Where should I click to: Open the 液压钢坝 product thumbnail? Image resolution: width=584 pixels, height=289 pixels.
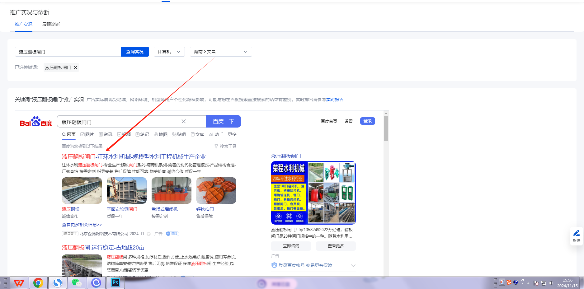click(x=82, y=190)
